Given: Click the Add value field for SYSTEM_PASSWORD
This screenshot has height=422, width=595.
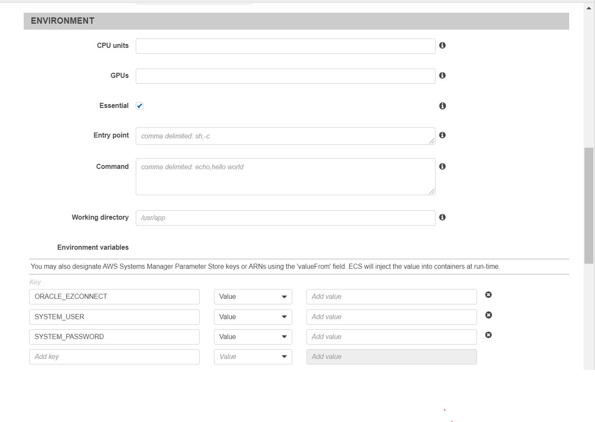Looking at the screenshot, I should 392,337.
